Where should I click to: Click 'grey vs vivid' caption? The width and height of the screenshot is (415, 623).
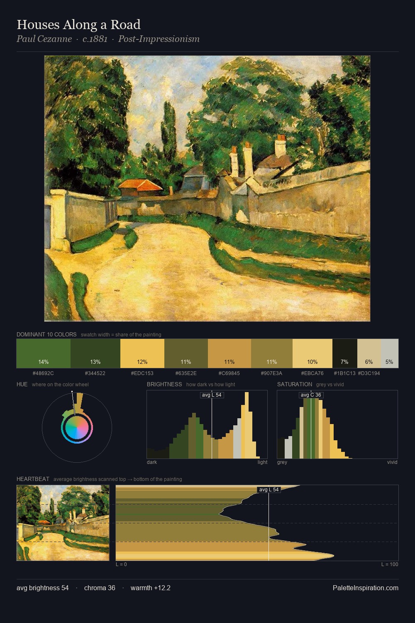pos(330,385)
